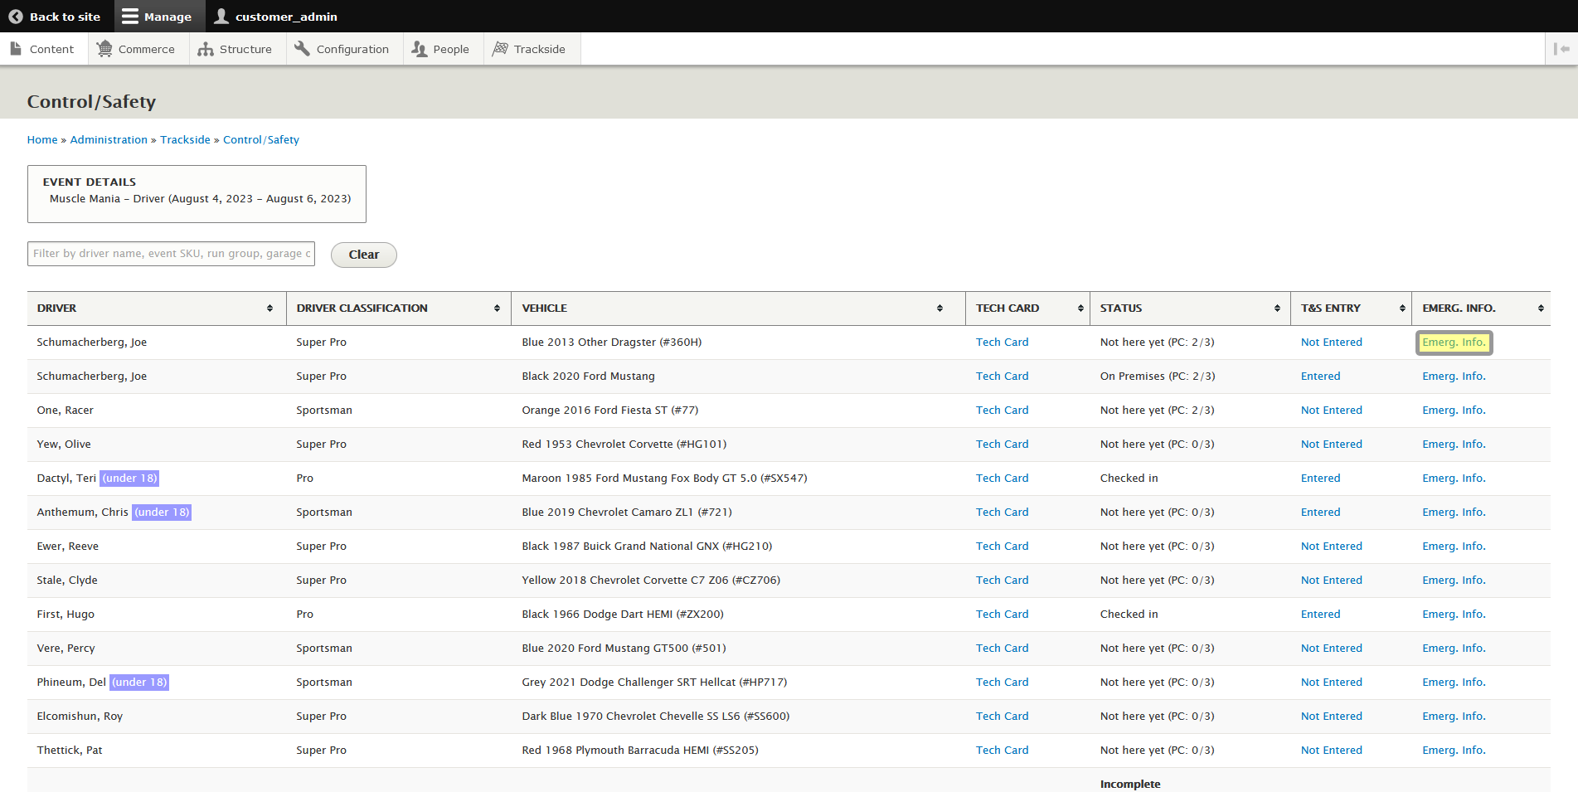Open the Administration breadcrumb link

(x=109, y=140)
